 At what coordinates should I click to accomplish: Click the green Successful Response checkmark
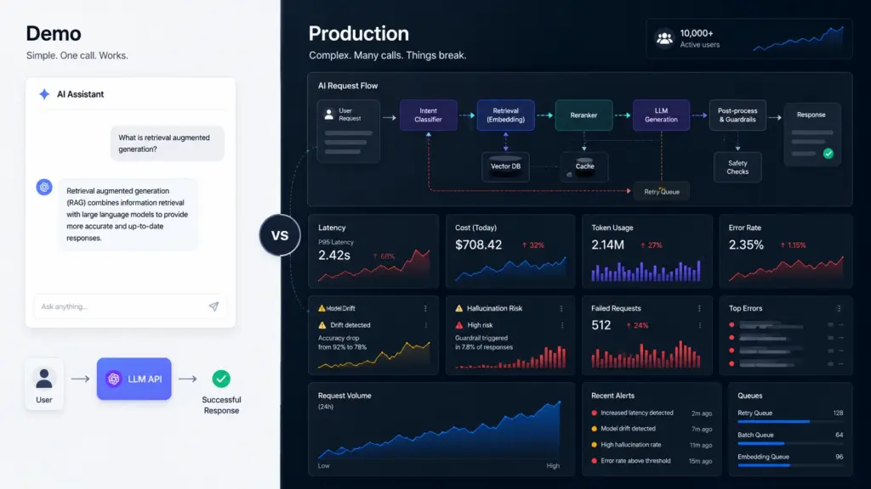[x=221, y=379]
